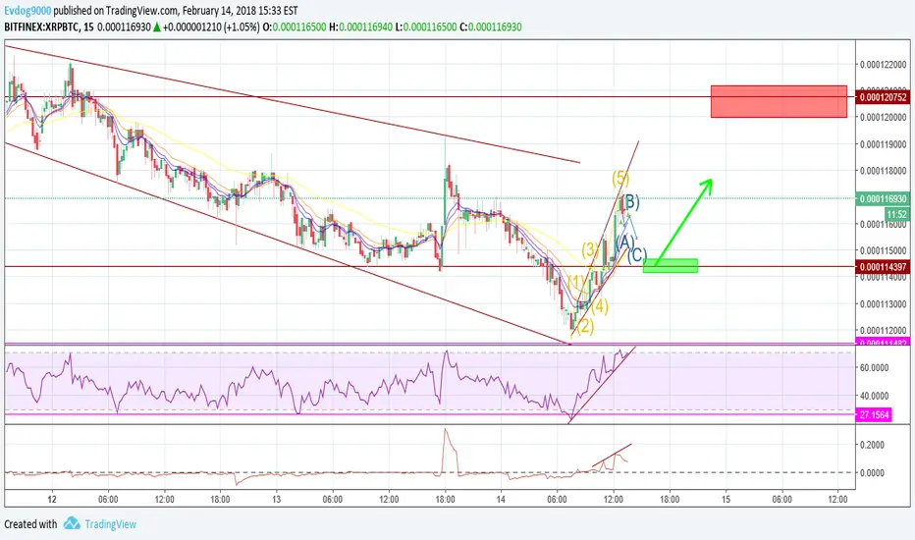
Task: Click the red 0.000120752 price label
Action: point(883,97)
